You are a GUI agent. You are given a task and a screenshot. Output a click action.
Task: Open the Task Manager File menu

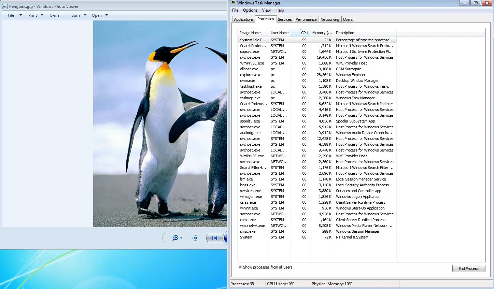click(x=235, y=10)
